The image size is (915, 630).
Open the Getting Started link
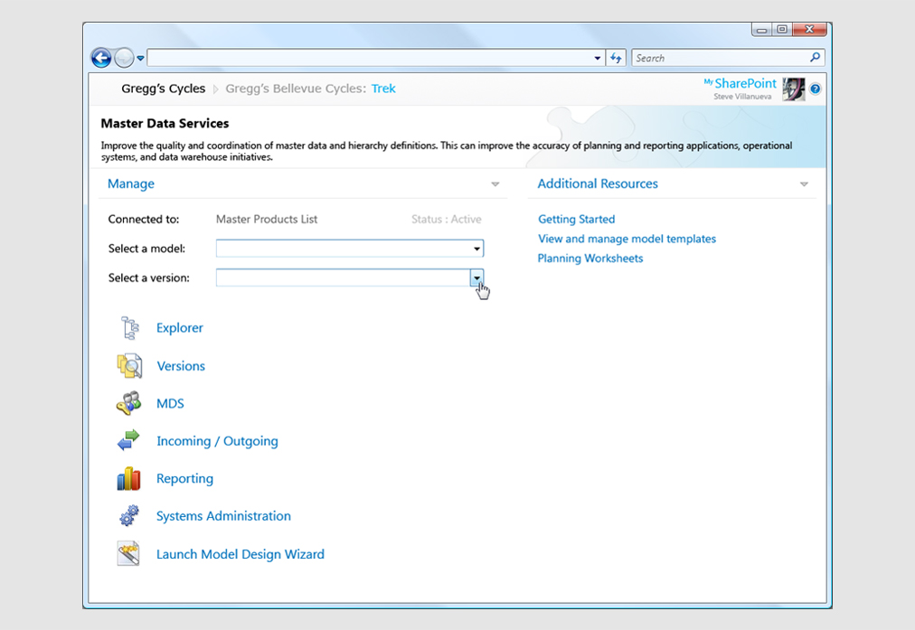576,219
